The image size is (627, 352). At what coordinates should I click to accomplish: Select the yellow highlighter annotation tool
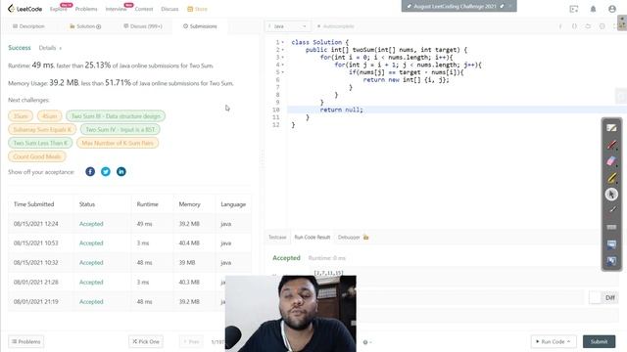point(611,178)
